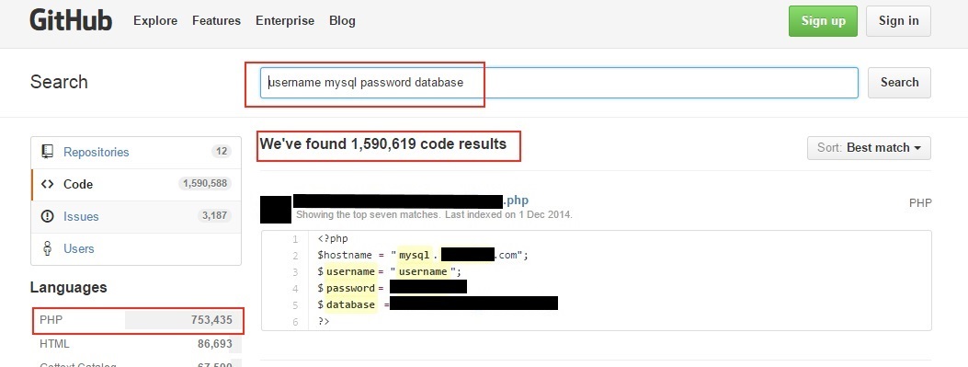968x367 pixels.
Task: Click the Code brackets icon
Action: click(48, 184)
